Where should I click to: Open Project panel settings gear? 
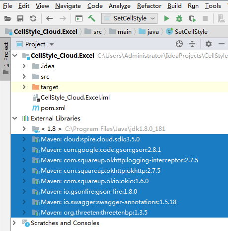[209, 44]
